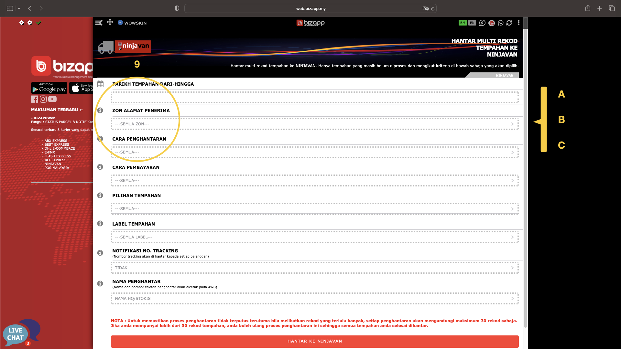Click the Tarikh Tempahan date range field

(315, 97)
